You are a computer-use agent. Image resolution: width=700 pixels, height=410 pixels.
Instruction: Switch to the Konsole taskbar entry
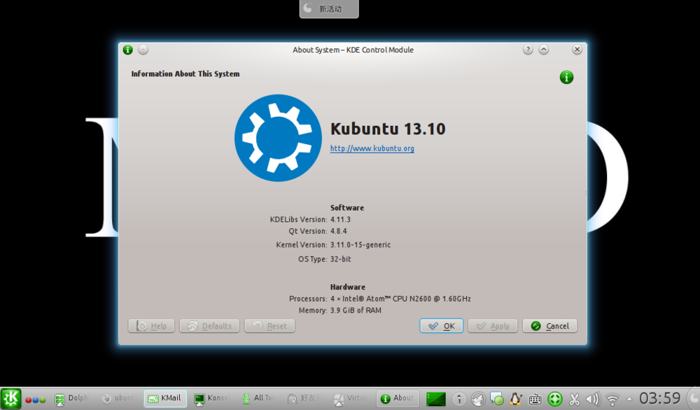click(212, 398)
